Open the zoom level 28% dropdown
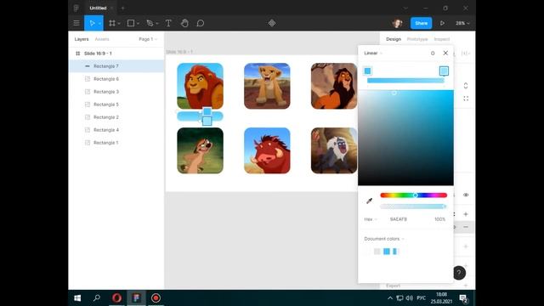 pyautogui.click(x=462, y=23)
